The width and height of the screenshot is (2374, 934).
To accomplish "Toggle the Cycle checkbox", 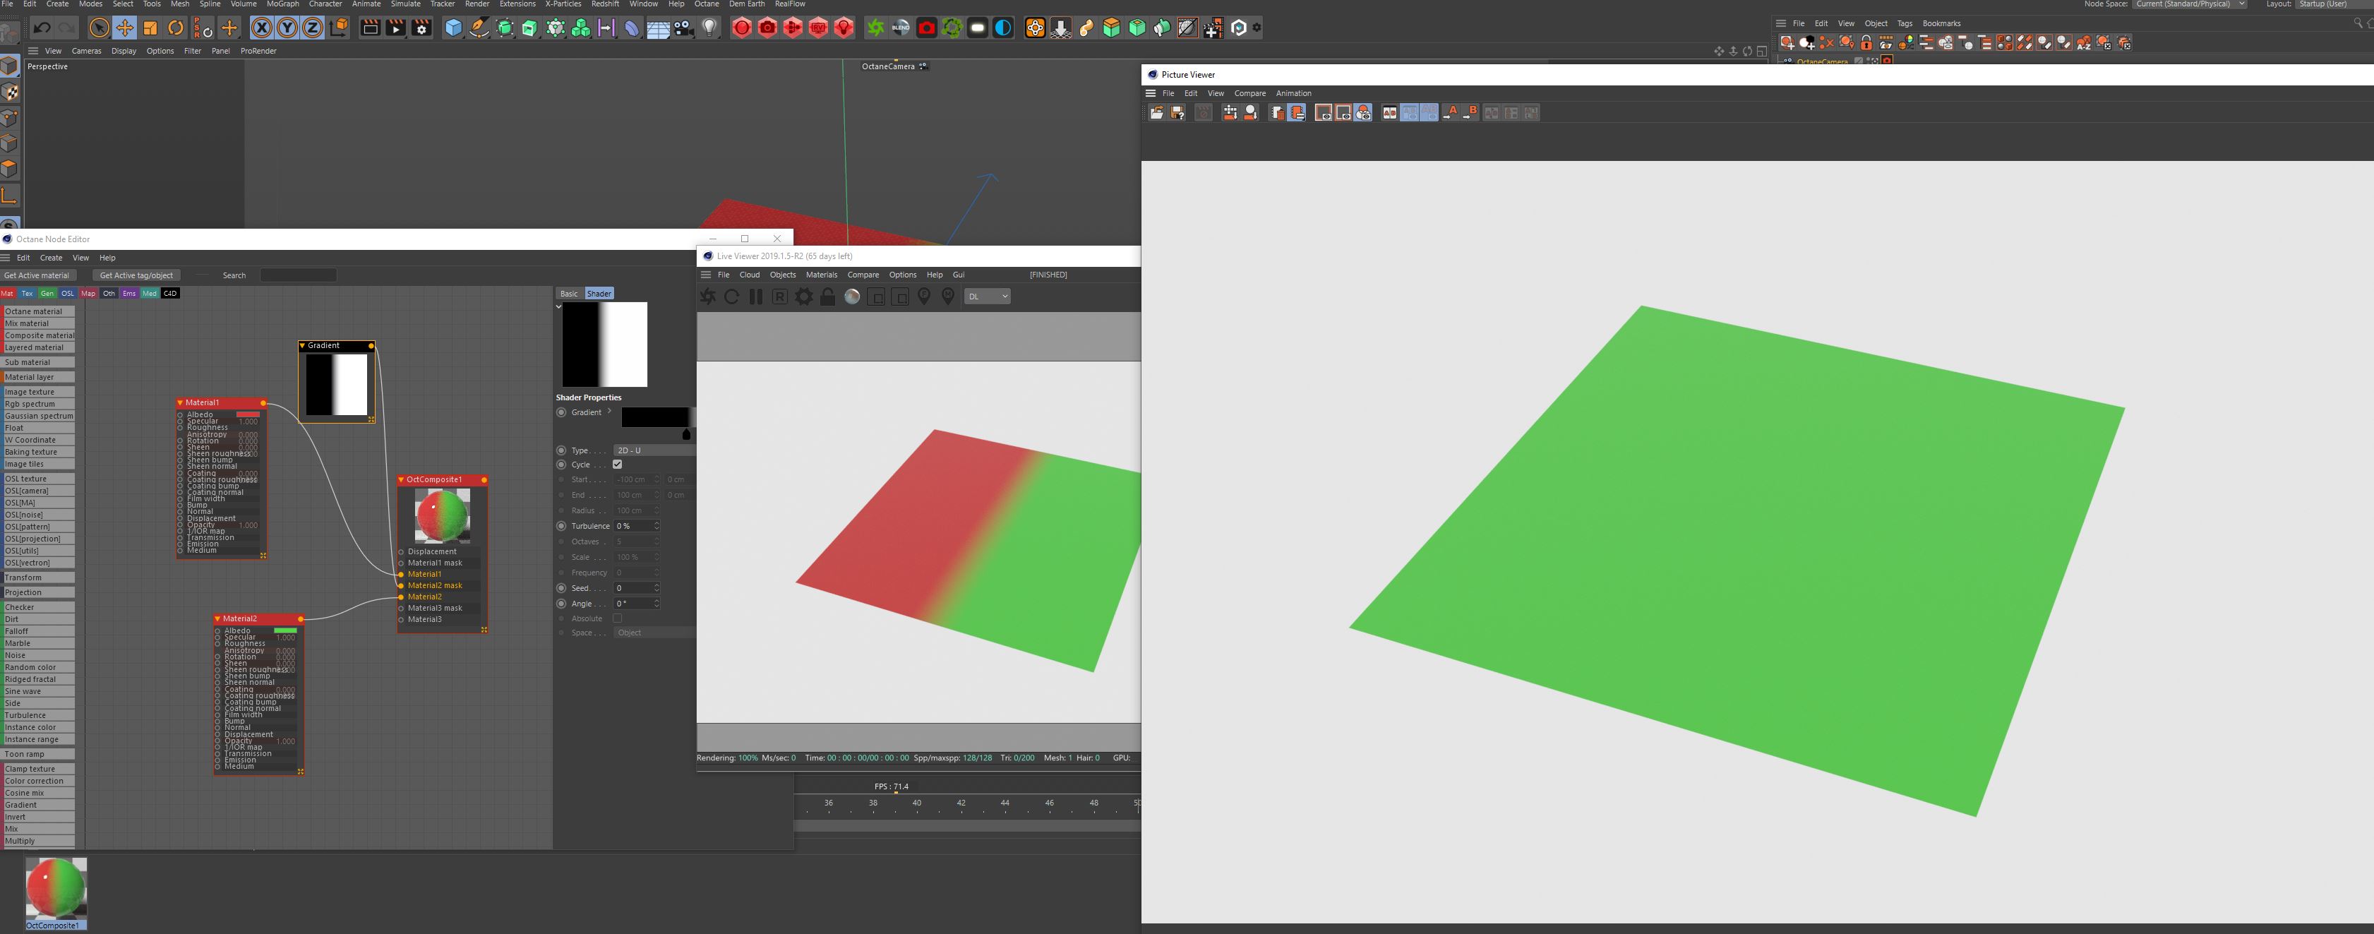I will click(618, 465).
